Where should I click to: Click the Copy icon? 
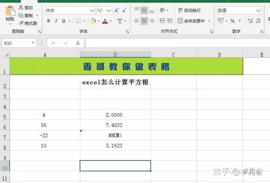pyautogui.click(x=21, y=15)
